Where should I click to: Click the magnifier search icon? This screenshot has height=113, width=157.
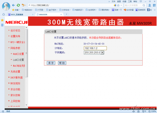144,5
